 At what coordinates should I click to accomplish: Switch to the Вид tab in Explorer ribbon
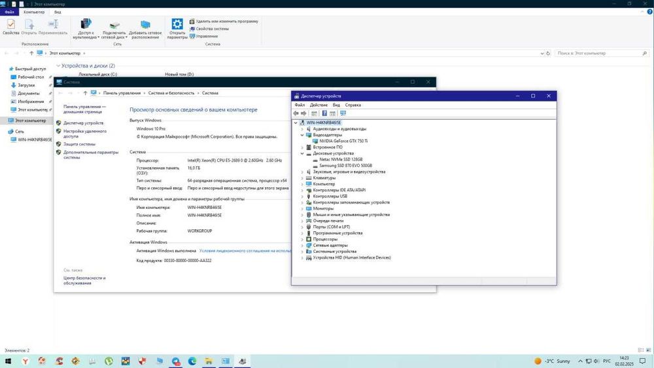click(x=58, y=12)
